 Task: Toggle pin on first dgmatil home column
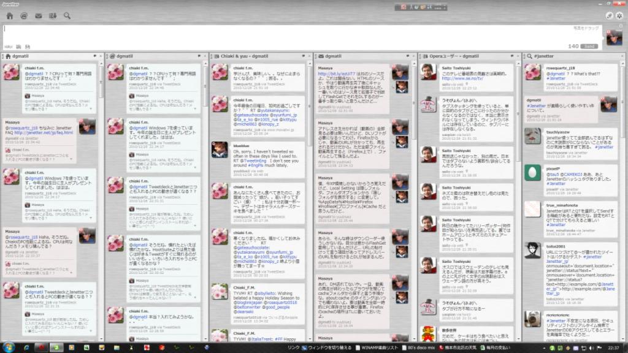point(94,56)
